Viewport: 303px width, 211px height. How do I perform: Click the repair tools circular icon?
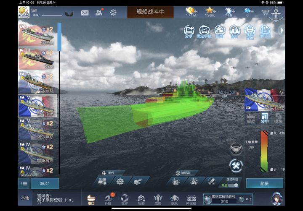point(236,166)
